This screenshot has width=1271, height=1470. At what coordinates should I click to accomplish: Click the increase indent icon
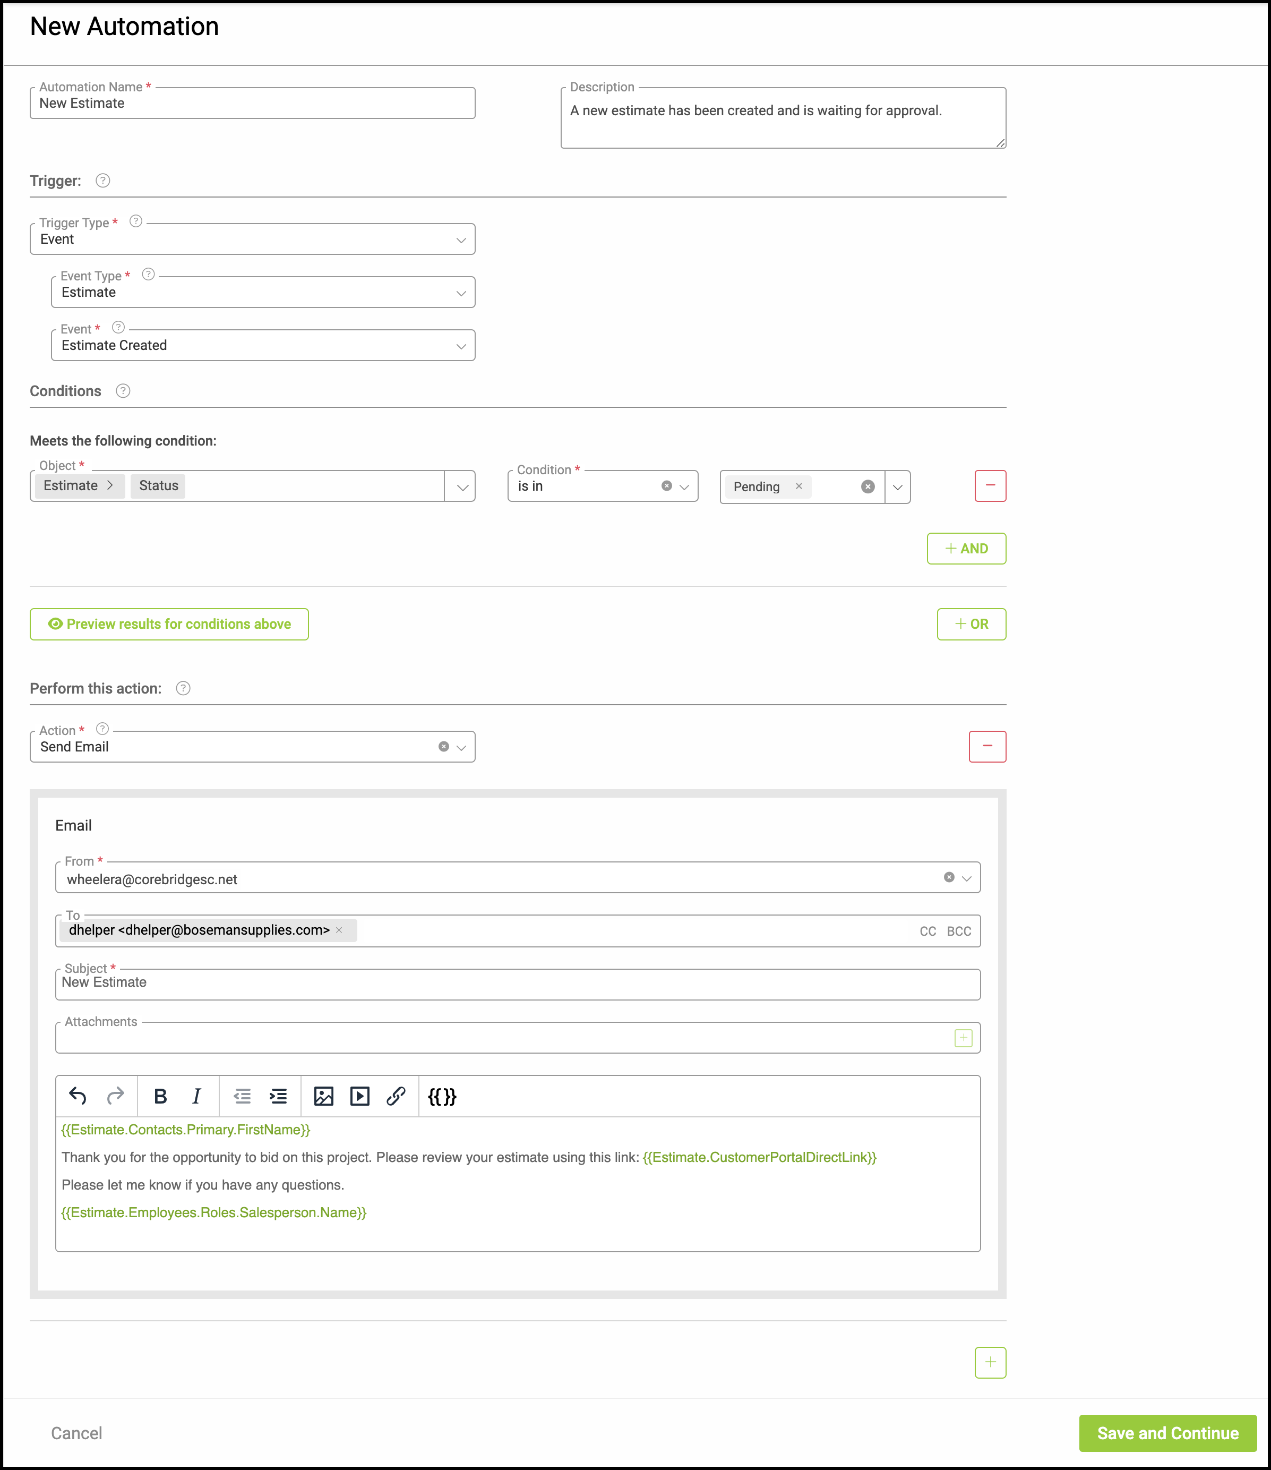pos(278,1096)
